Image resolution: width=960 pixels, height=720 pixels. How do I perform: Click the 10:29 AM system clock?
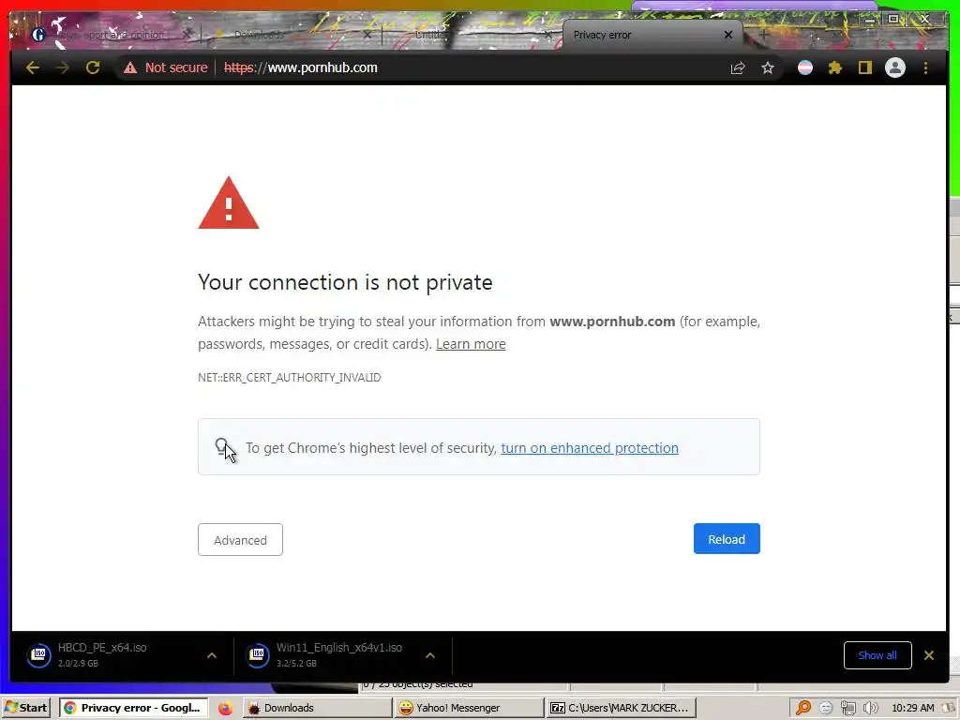913,708
